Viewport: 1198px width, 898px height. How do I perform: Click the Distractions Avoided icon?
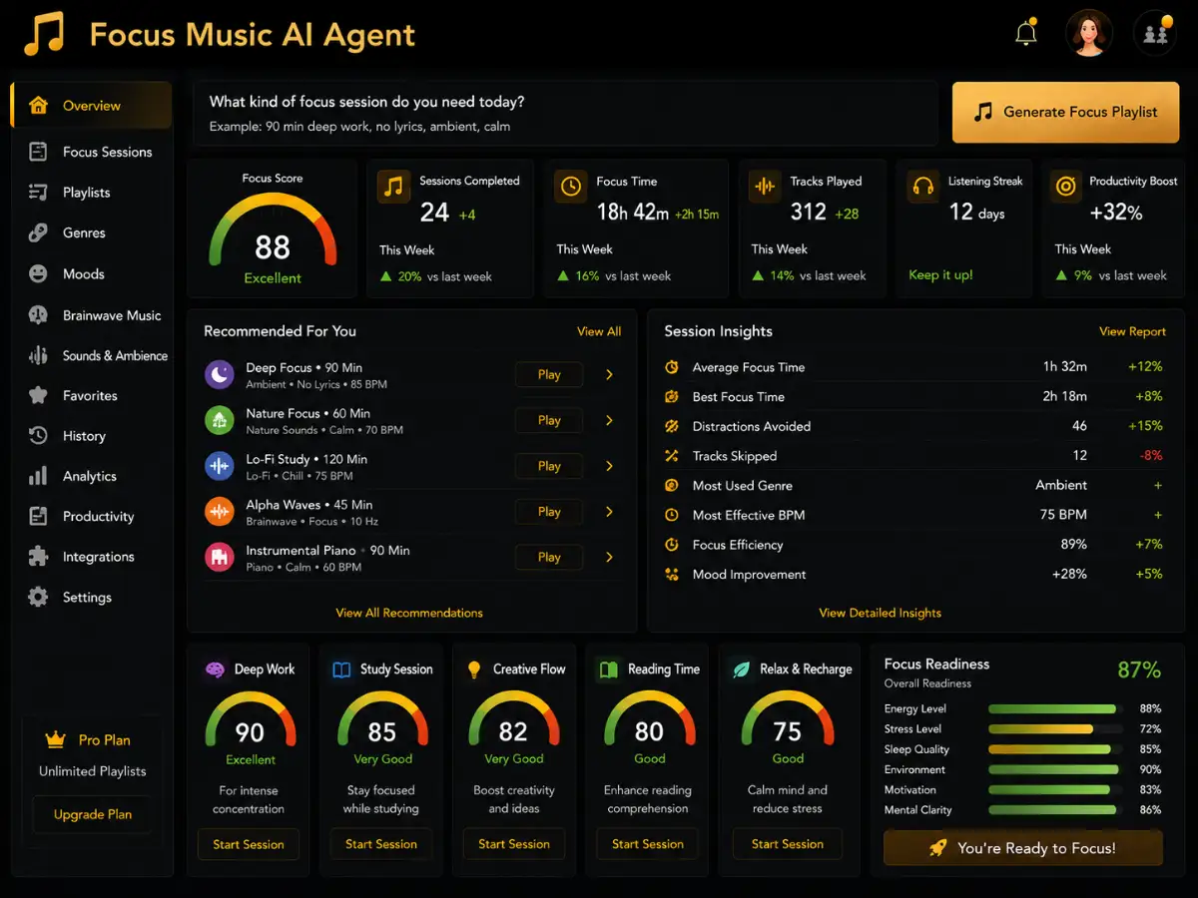[672, 426]
